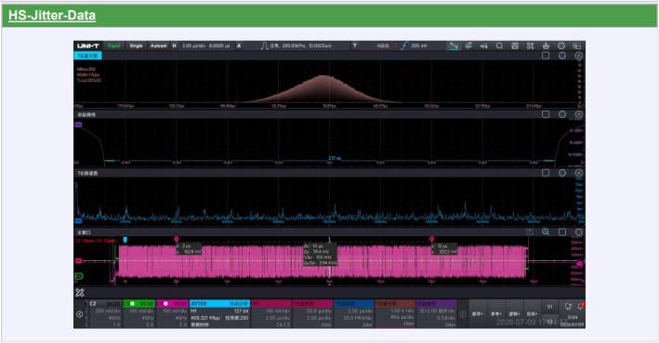Image resolution: width=659 pixels, height=343 pixels.
Task: Click the cursor delta readout box Δx 10 µs
Action: point(321,255)
